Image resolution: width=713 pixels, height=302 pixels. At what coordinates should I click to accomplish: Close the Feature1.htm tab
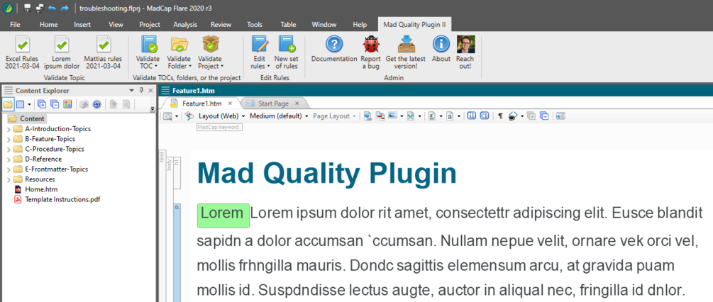[230, 103]
